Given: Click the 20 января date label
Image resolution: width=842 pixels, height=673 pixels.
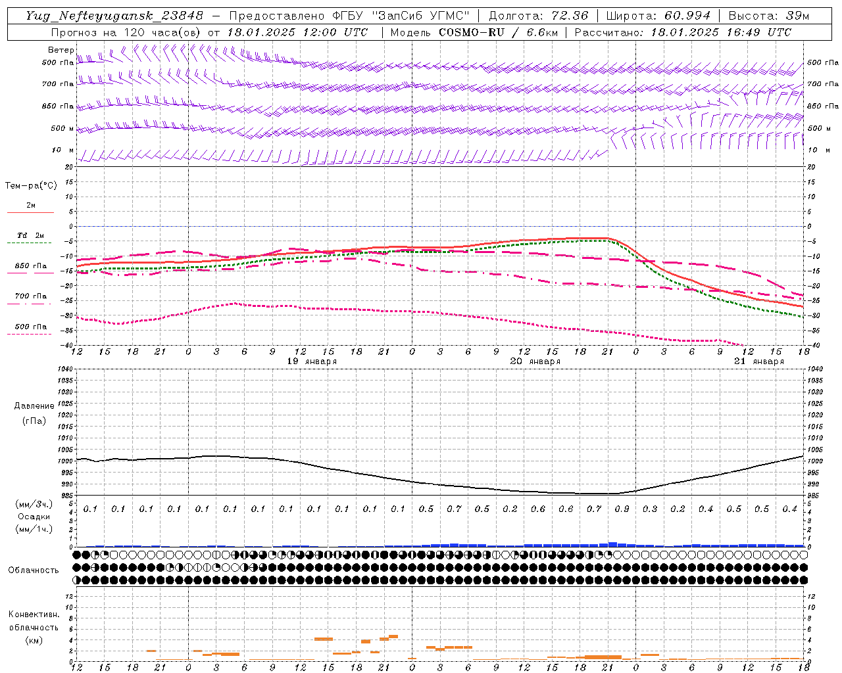Looking at the screenshot, I should tap(535, 361).
